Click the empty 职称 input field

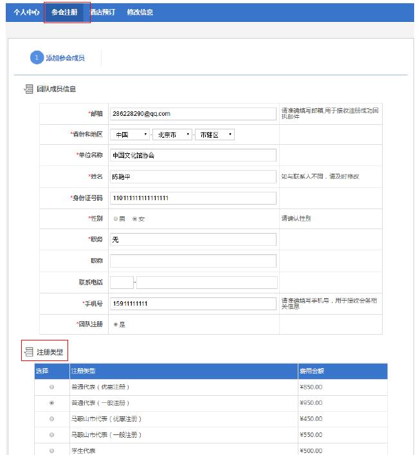point(193,261)
